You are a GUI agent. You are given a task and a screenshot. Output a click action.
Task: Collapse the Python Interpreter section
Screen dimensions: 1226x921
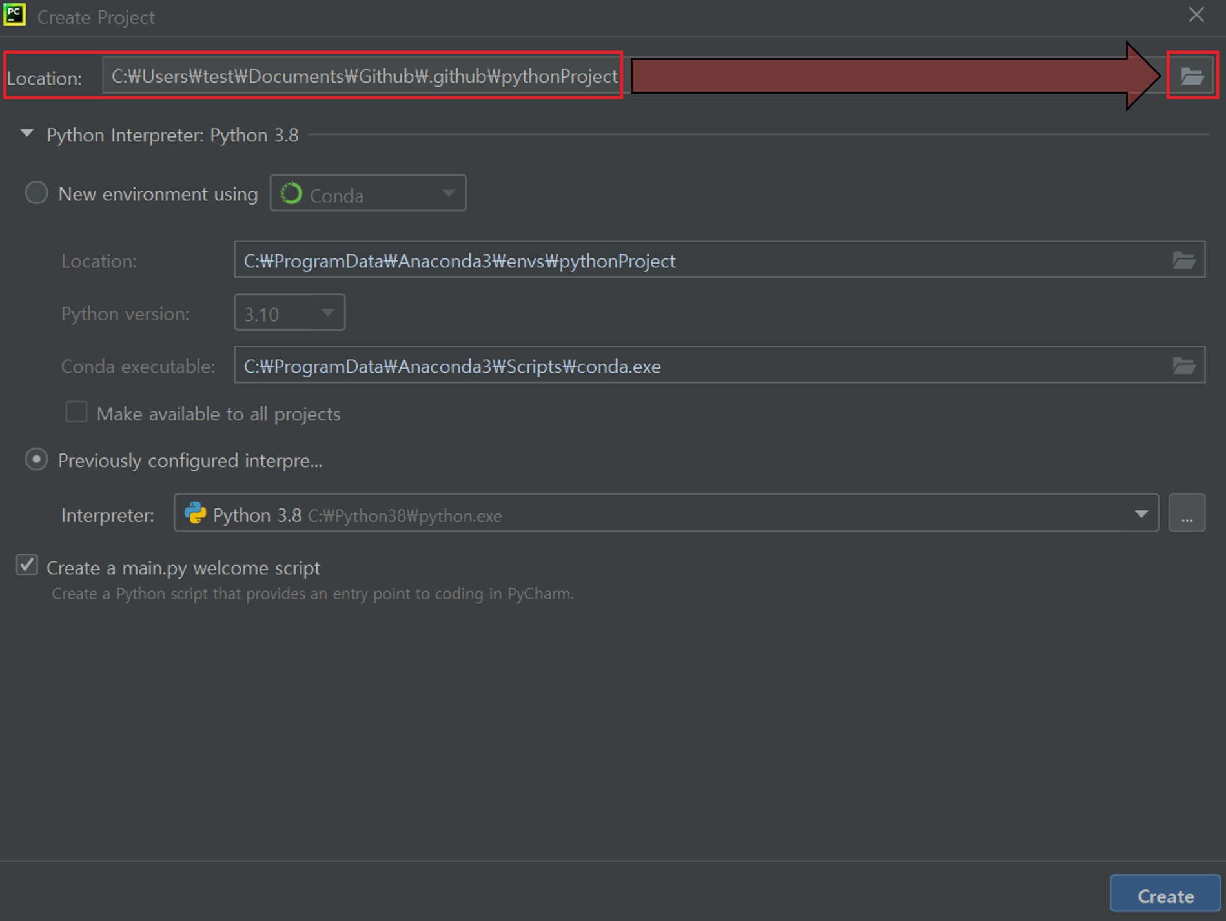[x=27, y=134]
